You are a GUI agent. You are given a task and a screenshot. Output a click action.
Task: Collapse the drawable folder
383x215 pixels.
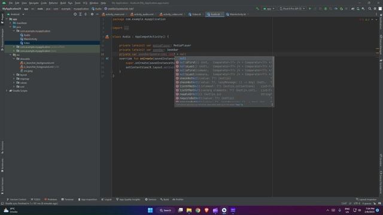14,59
